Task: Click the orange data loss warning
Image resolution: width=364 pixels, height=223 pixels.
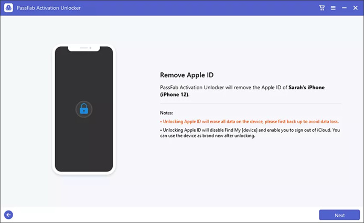Action: [249, 121]
